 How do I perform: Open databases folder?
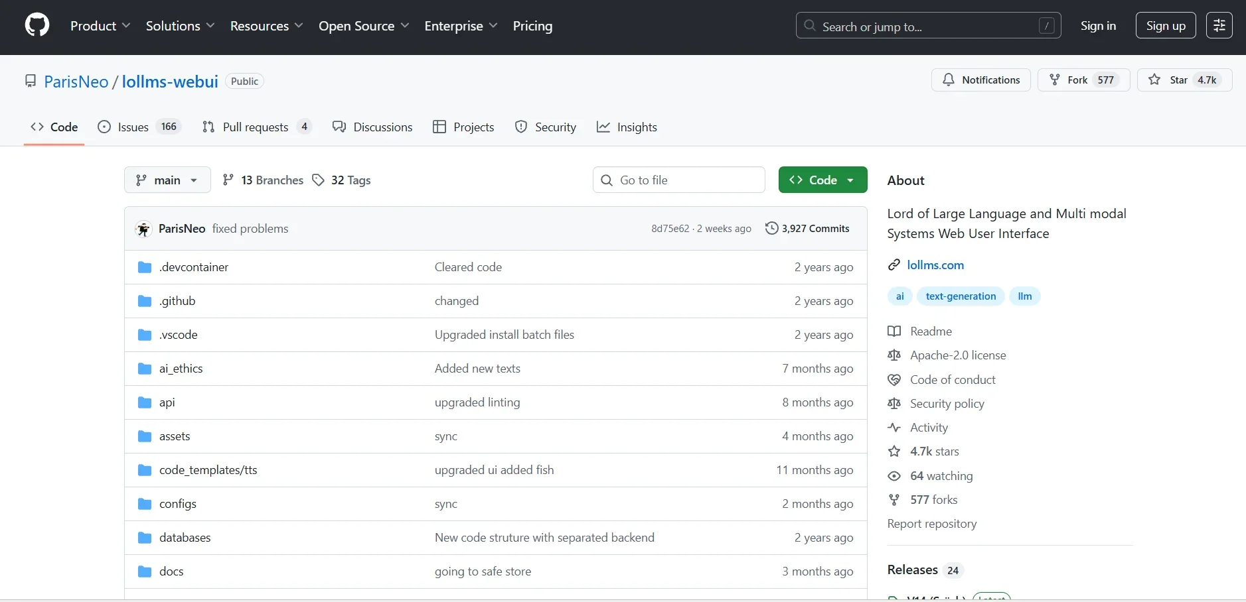[x=185, y=538]
